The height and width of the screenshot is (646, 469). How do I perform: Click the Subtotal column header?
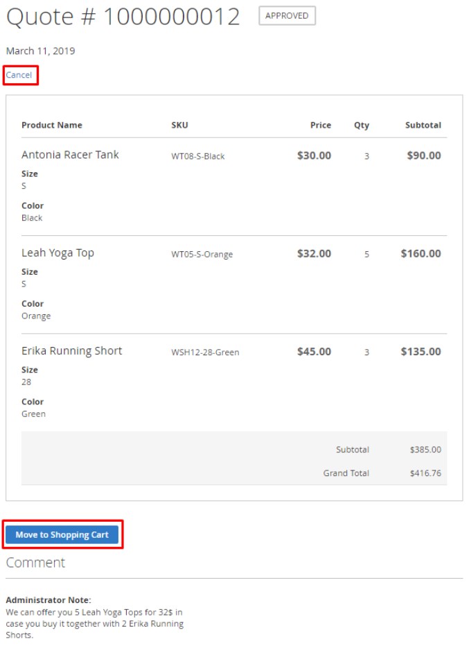(423, 125)
